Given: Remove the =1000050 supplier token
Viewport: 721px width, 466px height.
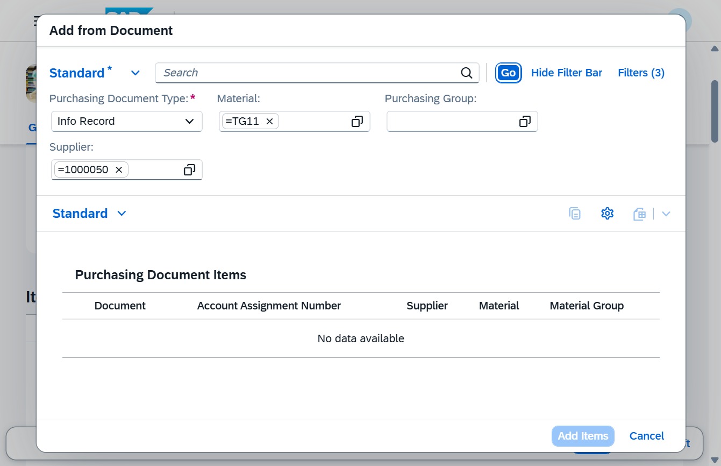Looking at the screenshot, I should pyautogui.click(x=119, y=170).
